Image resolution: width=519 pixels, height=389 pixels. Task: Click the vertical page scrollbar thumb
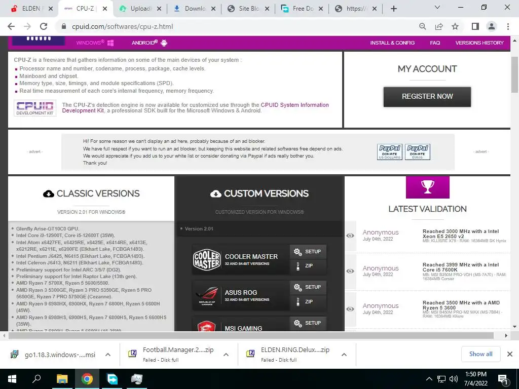click(514, 74)
